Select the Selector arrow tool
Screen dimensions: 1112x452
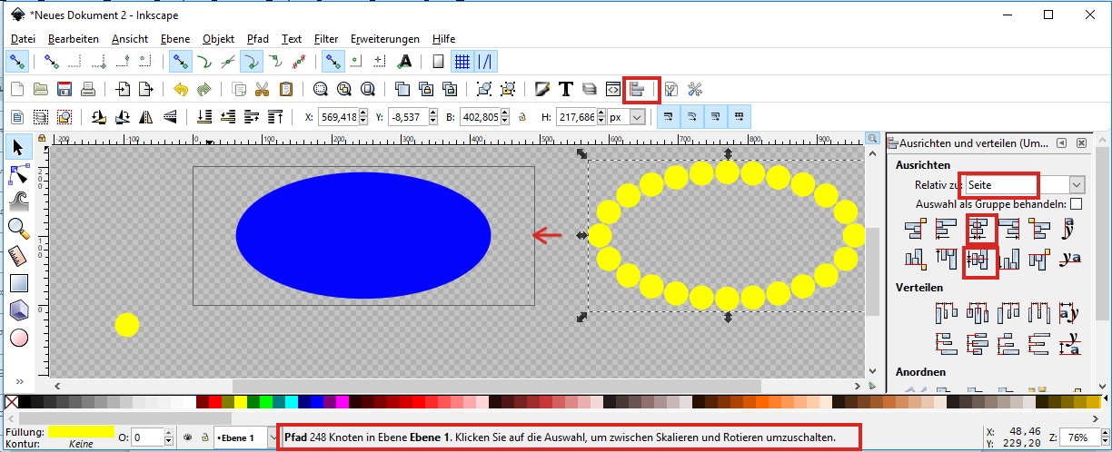pos(18,148)
